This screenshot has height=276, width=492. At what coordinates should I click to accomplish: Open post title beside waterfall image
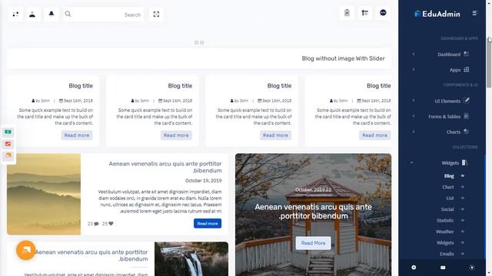(91, 255)
